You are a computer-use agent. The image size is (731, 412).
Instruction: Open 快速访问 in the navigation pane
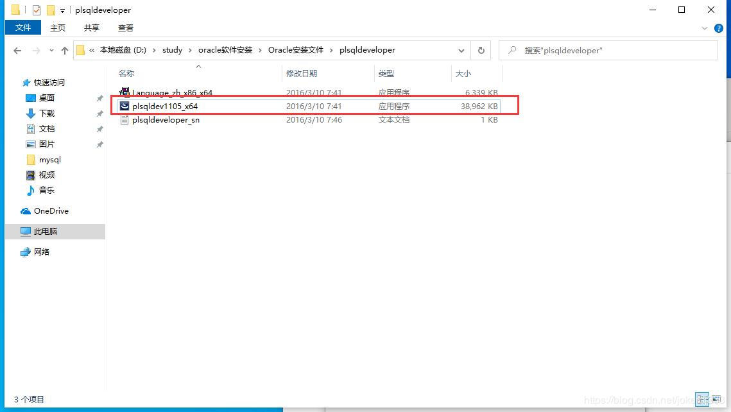(x=49, y=83)
